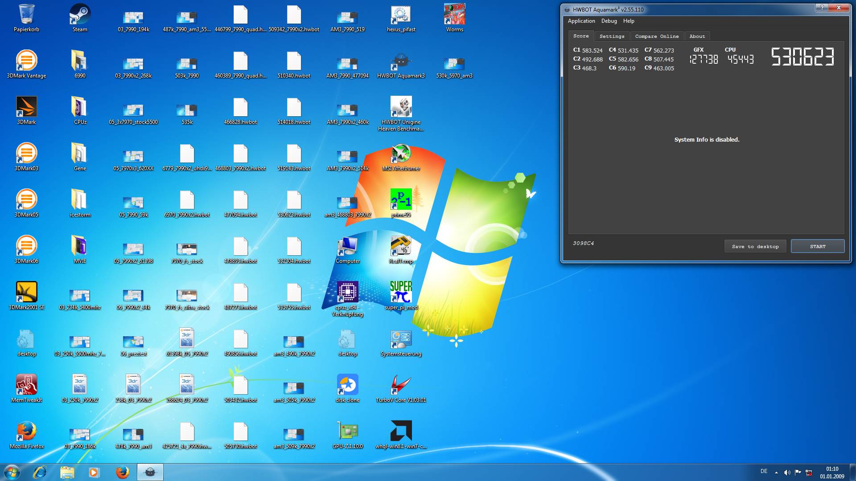Open the super_pi_mod shortcut
The height and width of the screenshot is (481, 856).
[x=401, y=296]
